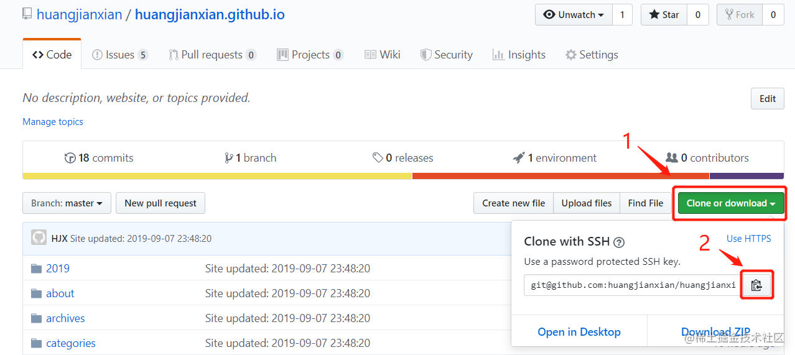
Task: Open the Branch: master selector
Action: [67, 203]
